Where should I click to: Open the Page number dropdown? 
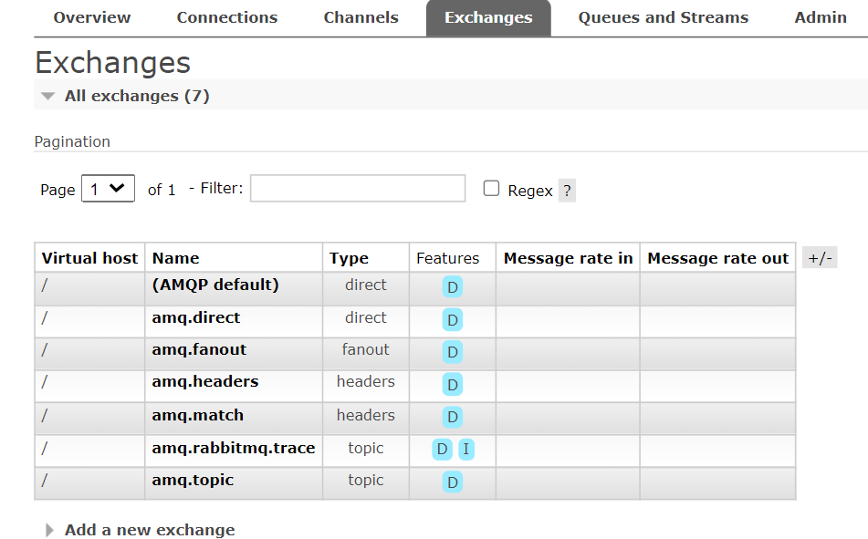coord(108,189)
